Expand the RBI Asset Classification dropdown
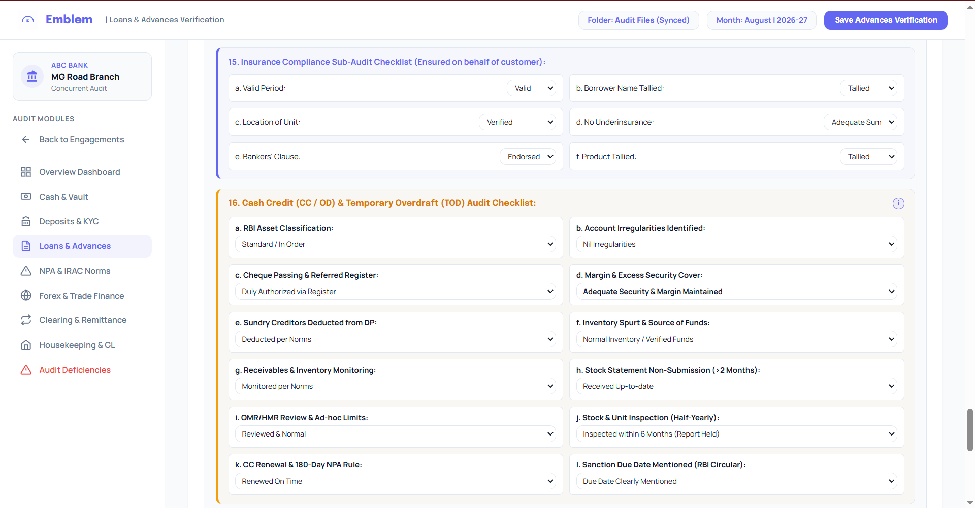975x508 pixels. pos(396,244)
